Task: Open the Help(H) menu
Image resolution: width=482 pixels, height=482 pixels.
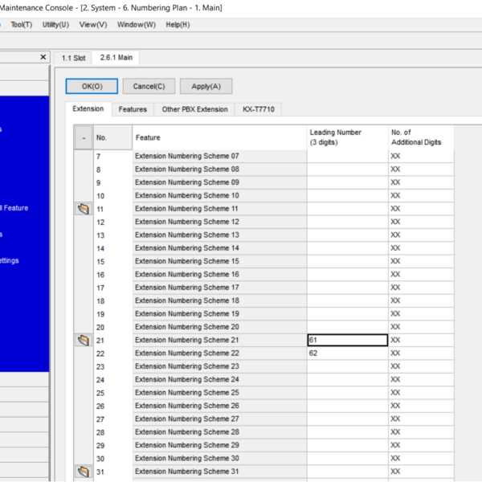Action: (178, 25)
